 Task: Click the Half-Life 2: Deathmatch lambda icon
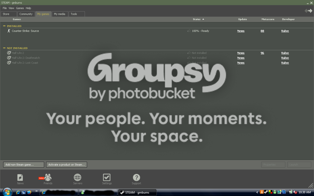pos(9,58)
